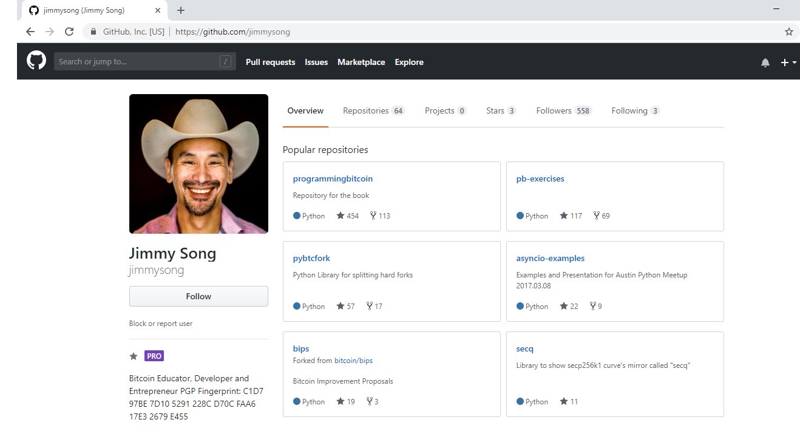The width and height of the screenshot is (800, 428).
Task: Open a new browser tab
Action: 181,10
